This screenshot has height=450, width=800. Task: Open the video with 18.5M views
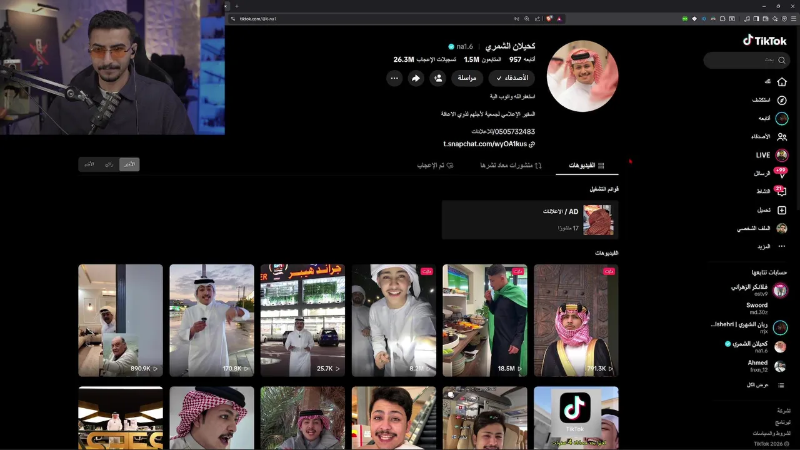(485, 320)
